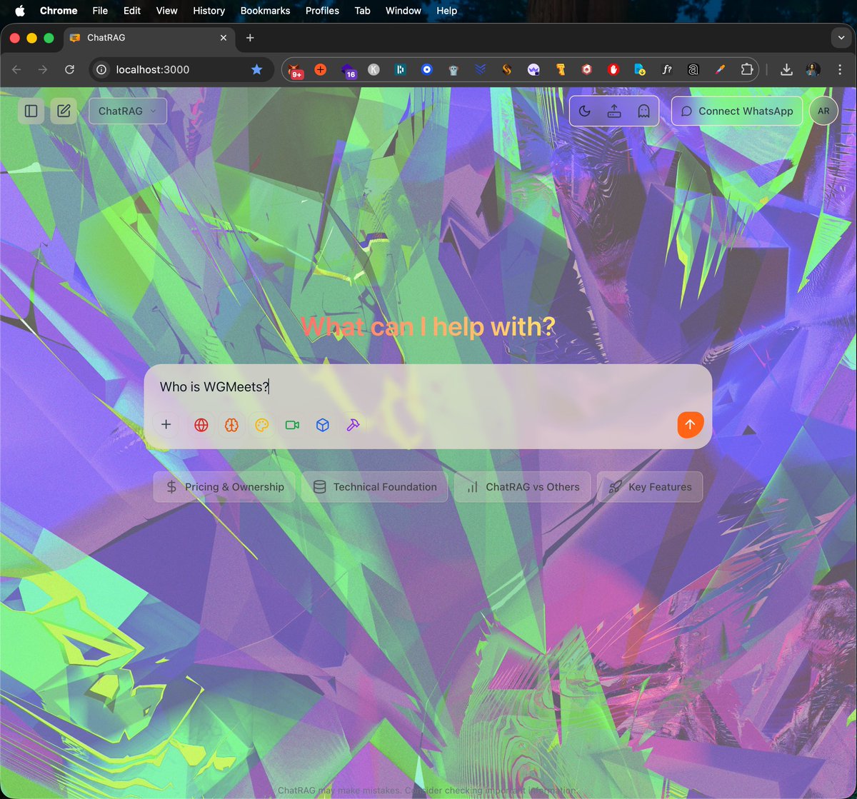
Task: Click the plus attachment icon
Action: tap(166, 425)
